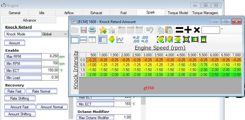The width and height of the screenshot is (245, 120).
Task: Click the plus (add value) icon
Action: (x=188, y=30)
